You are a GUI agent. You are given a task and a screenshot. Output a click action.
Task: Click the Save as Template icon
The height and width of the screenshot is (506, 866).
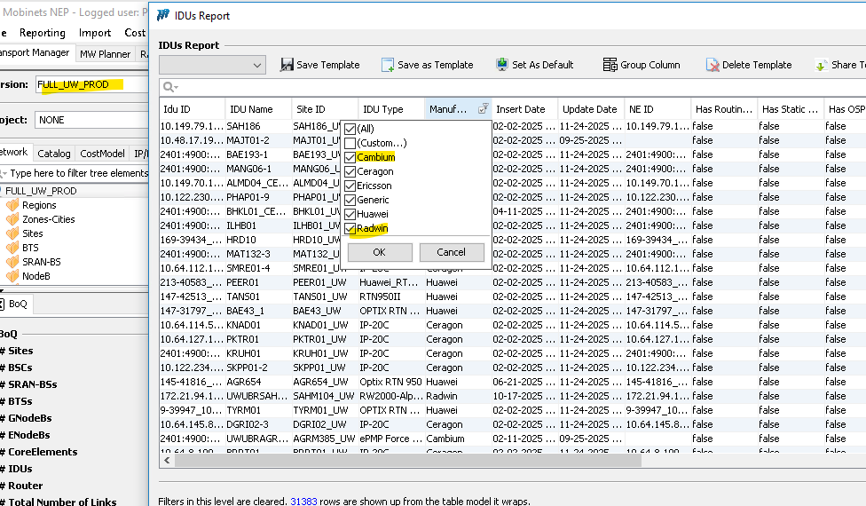[x=388, y=65]
